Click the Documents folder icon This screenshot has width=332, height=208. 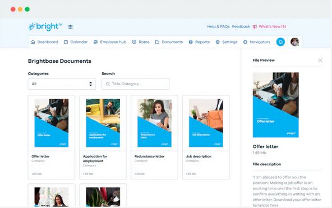click(157, 42)
